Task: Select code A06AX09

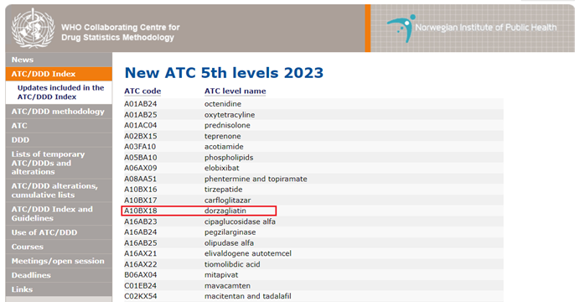Action: 140,168
